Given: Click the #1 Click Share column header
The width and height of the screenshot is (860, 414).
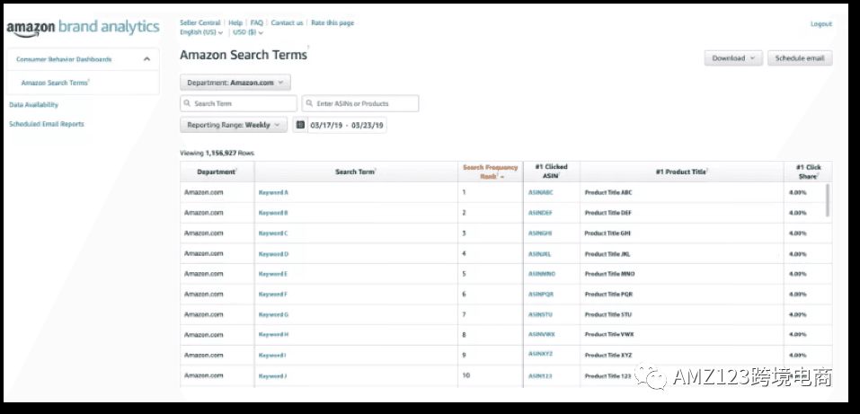Looking at the screenshot, I should pyautogui.click(x=808, y=172).
